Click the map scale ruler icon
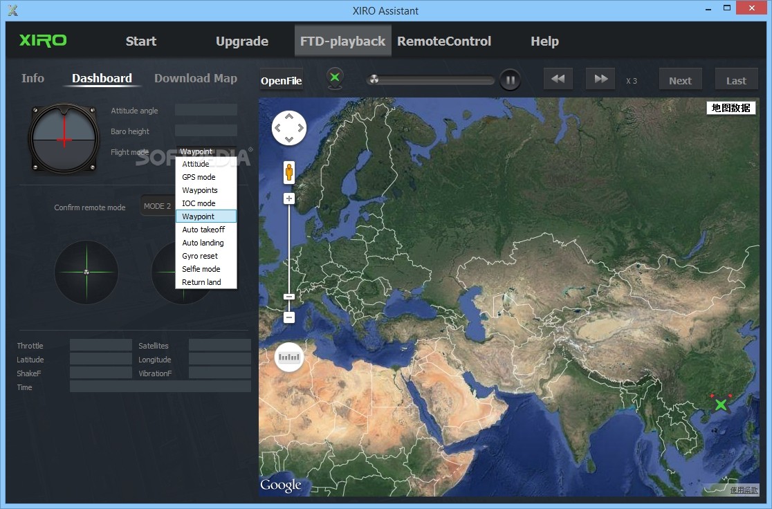This screenshot has height=509, width=772. (x=289, y=357)
